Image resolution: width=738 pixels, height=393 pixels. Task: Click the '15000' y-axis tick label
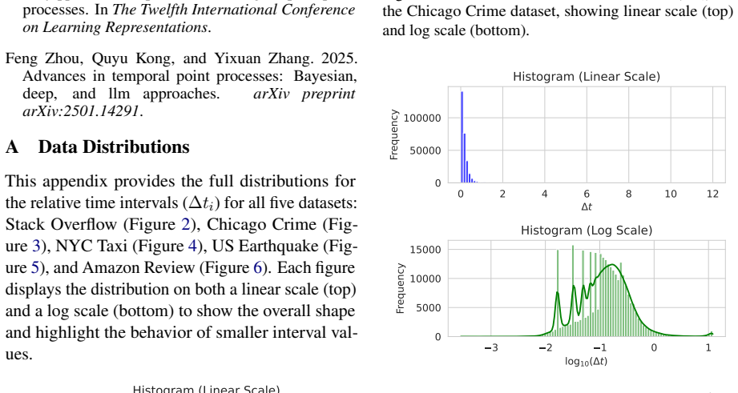(x=425, y=250)
